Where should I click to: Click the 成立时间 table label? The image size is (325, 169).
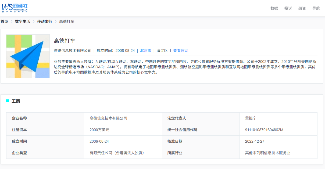click(x=19, y=141)
